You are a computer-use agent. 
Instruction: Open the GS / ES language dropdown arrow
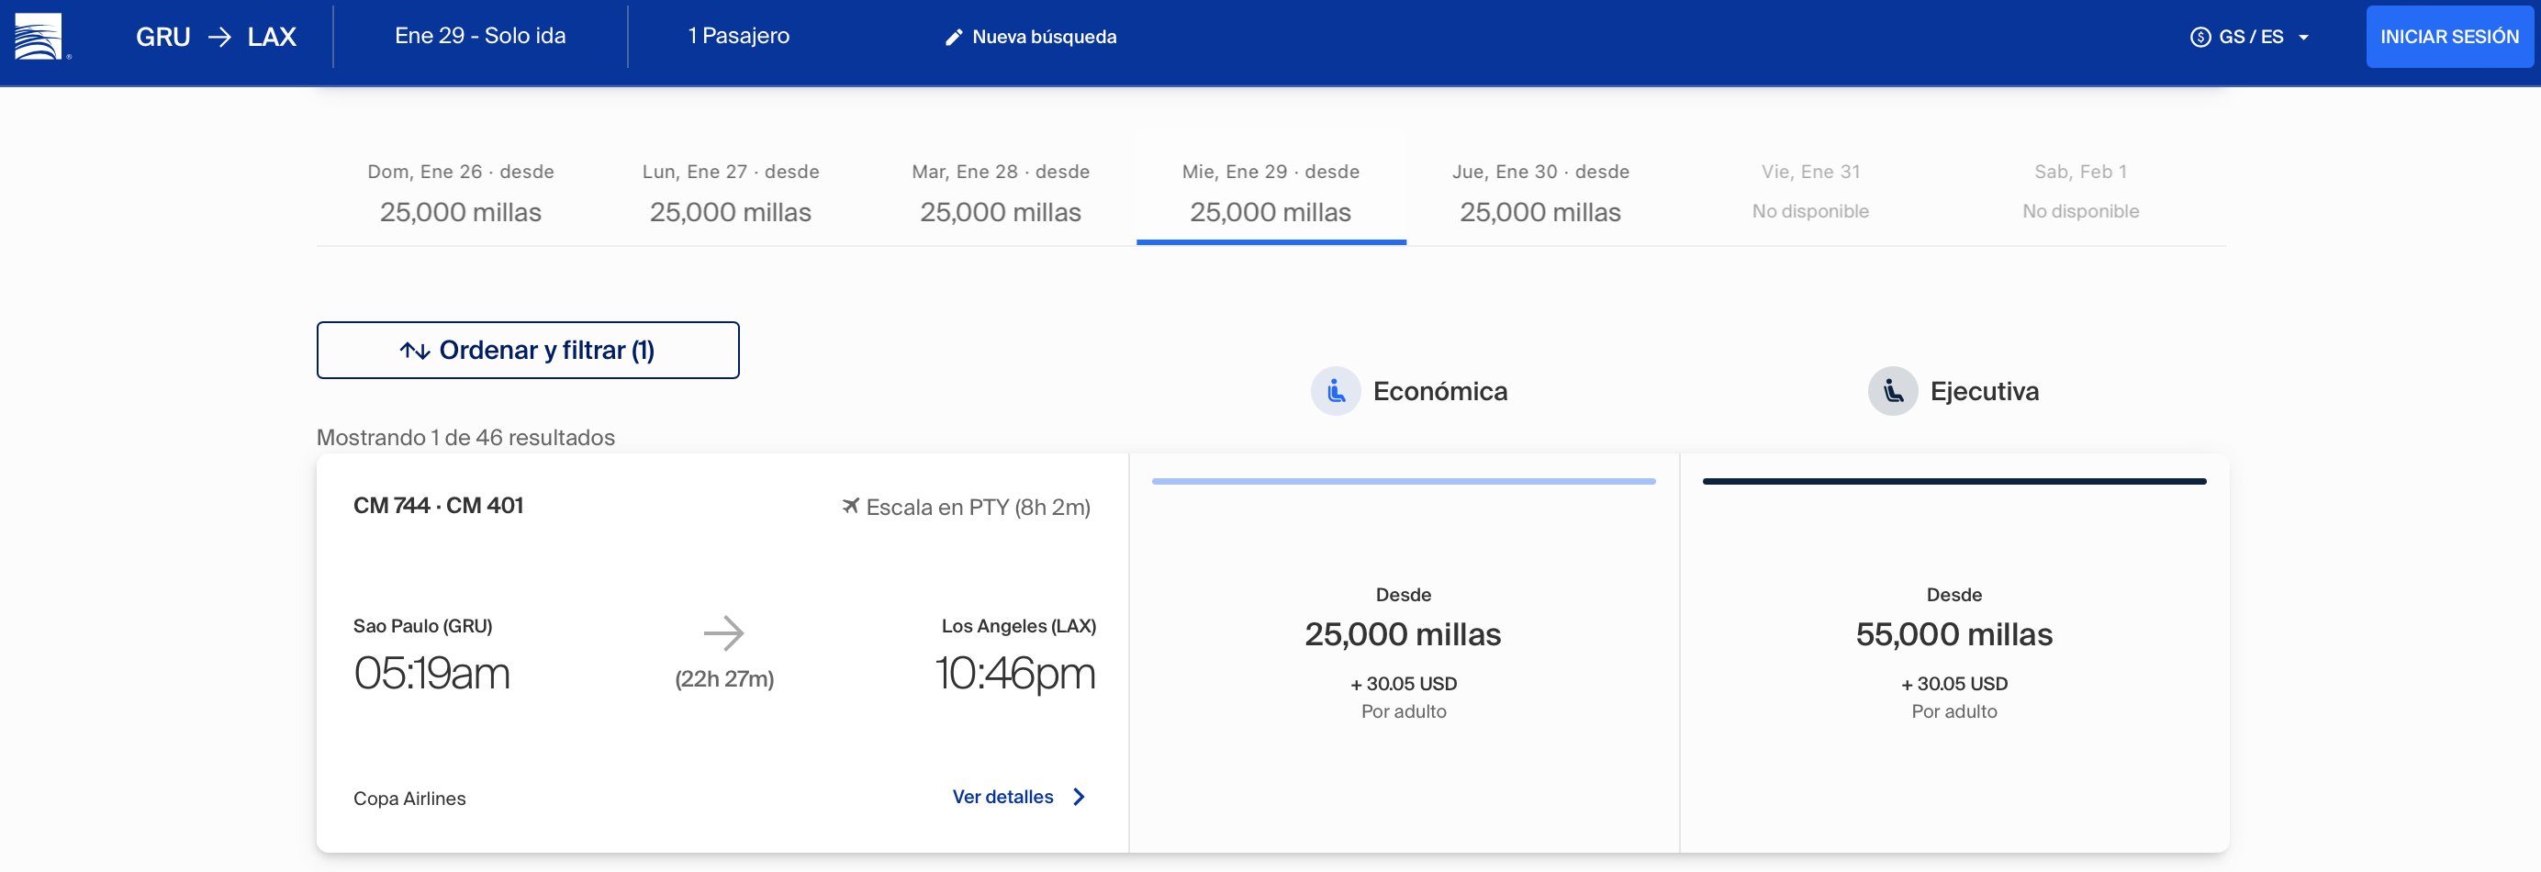click(x=2303, y=38)
